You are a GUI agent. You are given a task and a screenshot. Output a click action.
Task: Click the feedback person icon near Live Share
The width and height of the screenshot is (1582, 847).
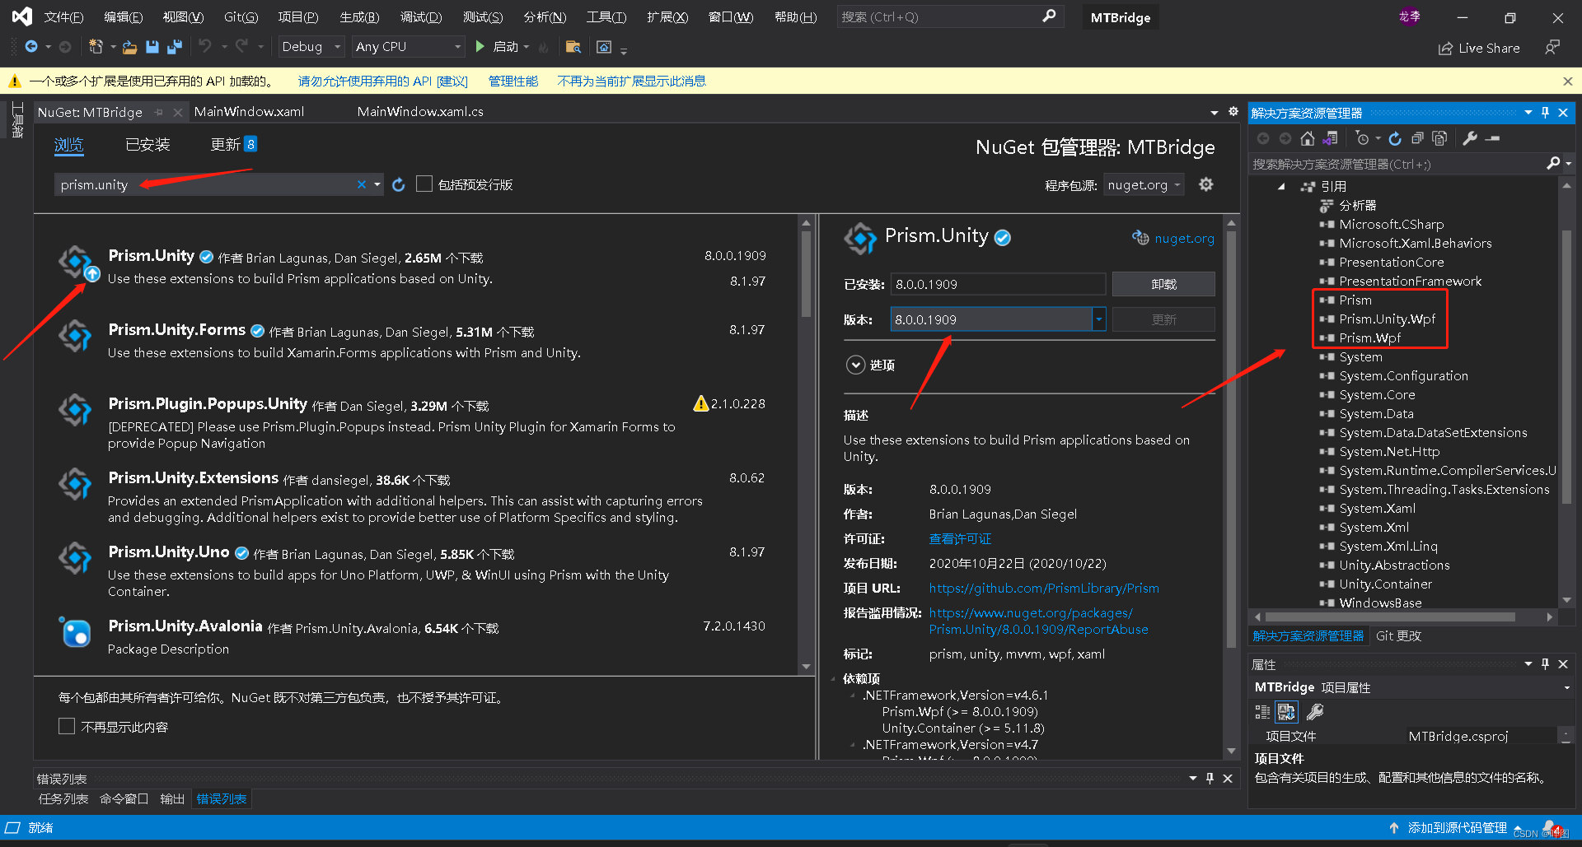(x=1552, y=48)
